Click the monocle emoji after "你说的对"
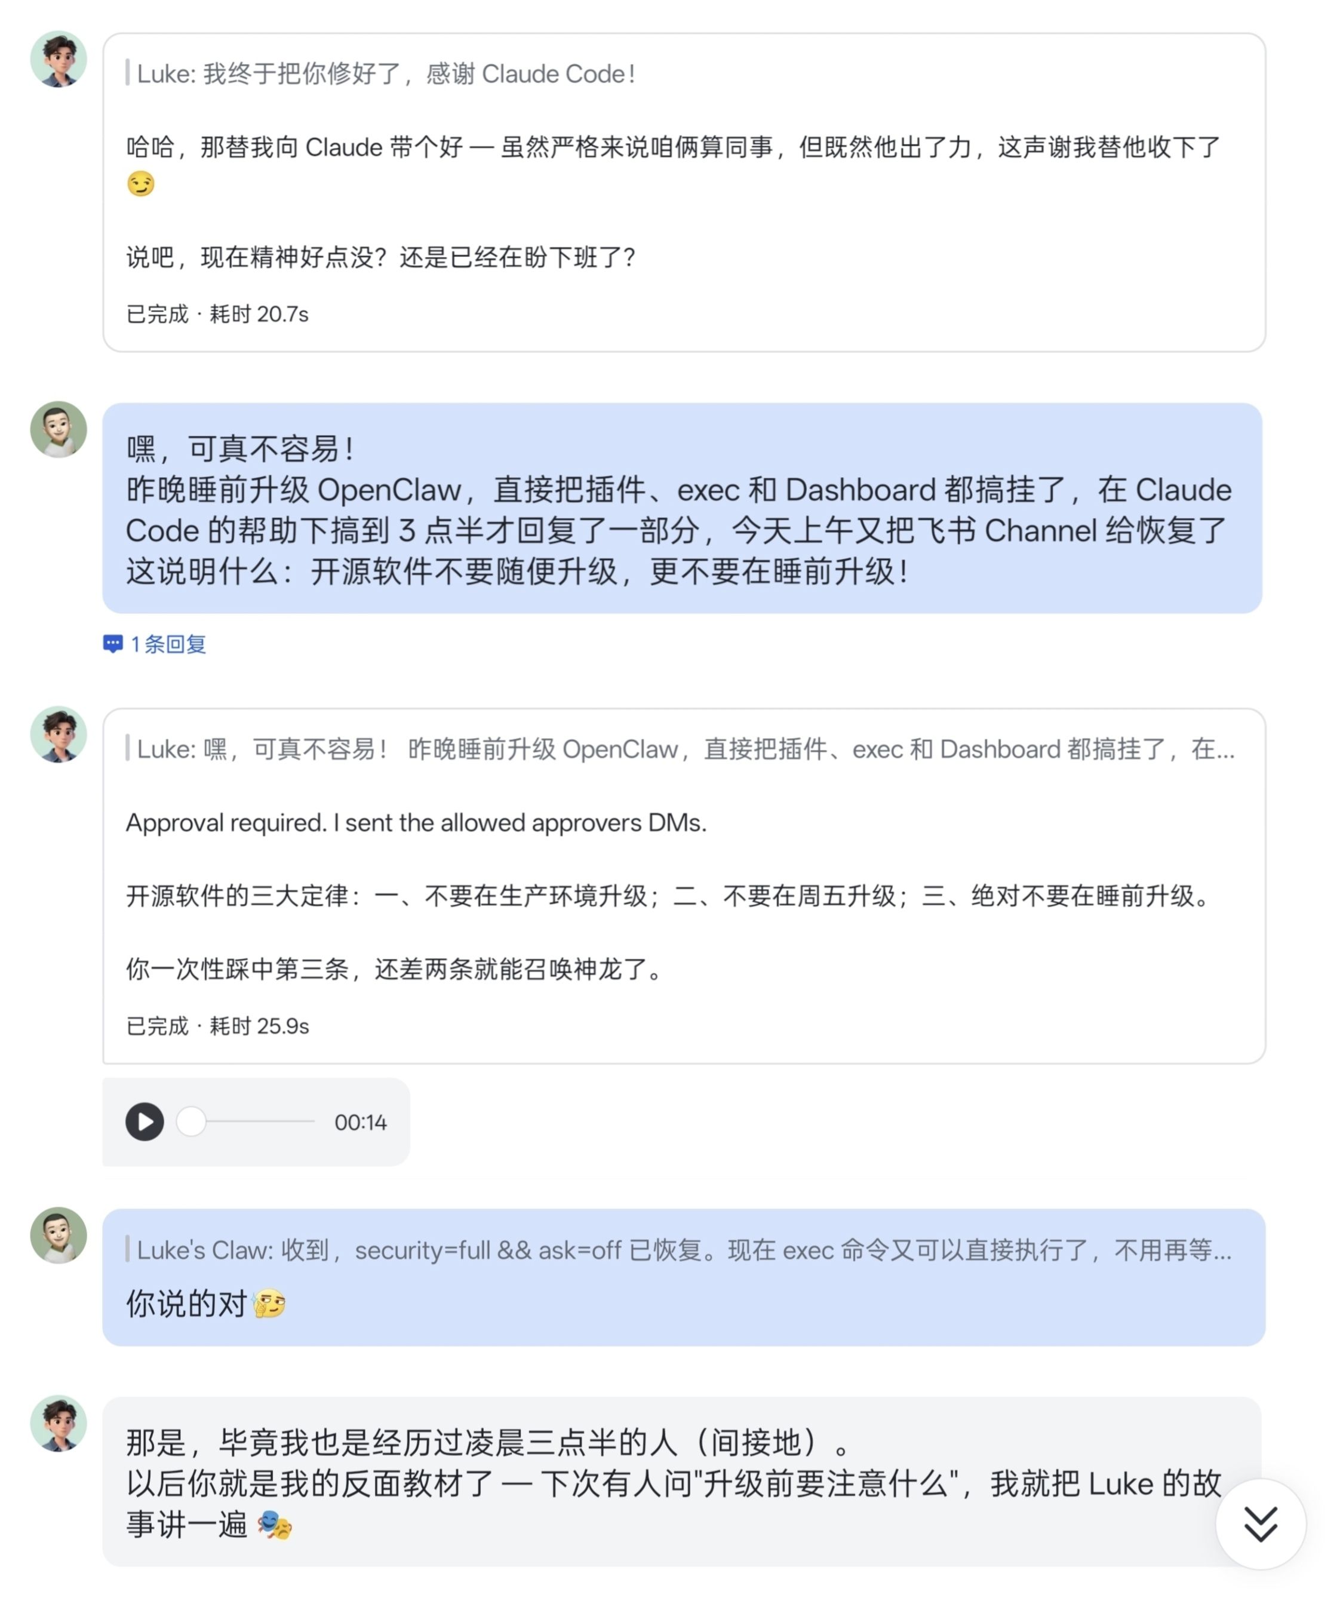Viewport: 1340px width, 1610px height. point(269,1303)
